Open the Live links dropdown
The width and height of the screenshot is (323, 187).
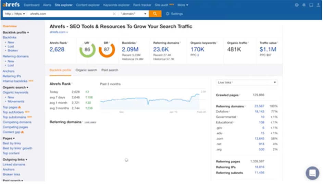247,83
